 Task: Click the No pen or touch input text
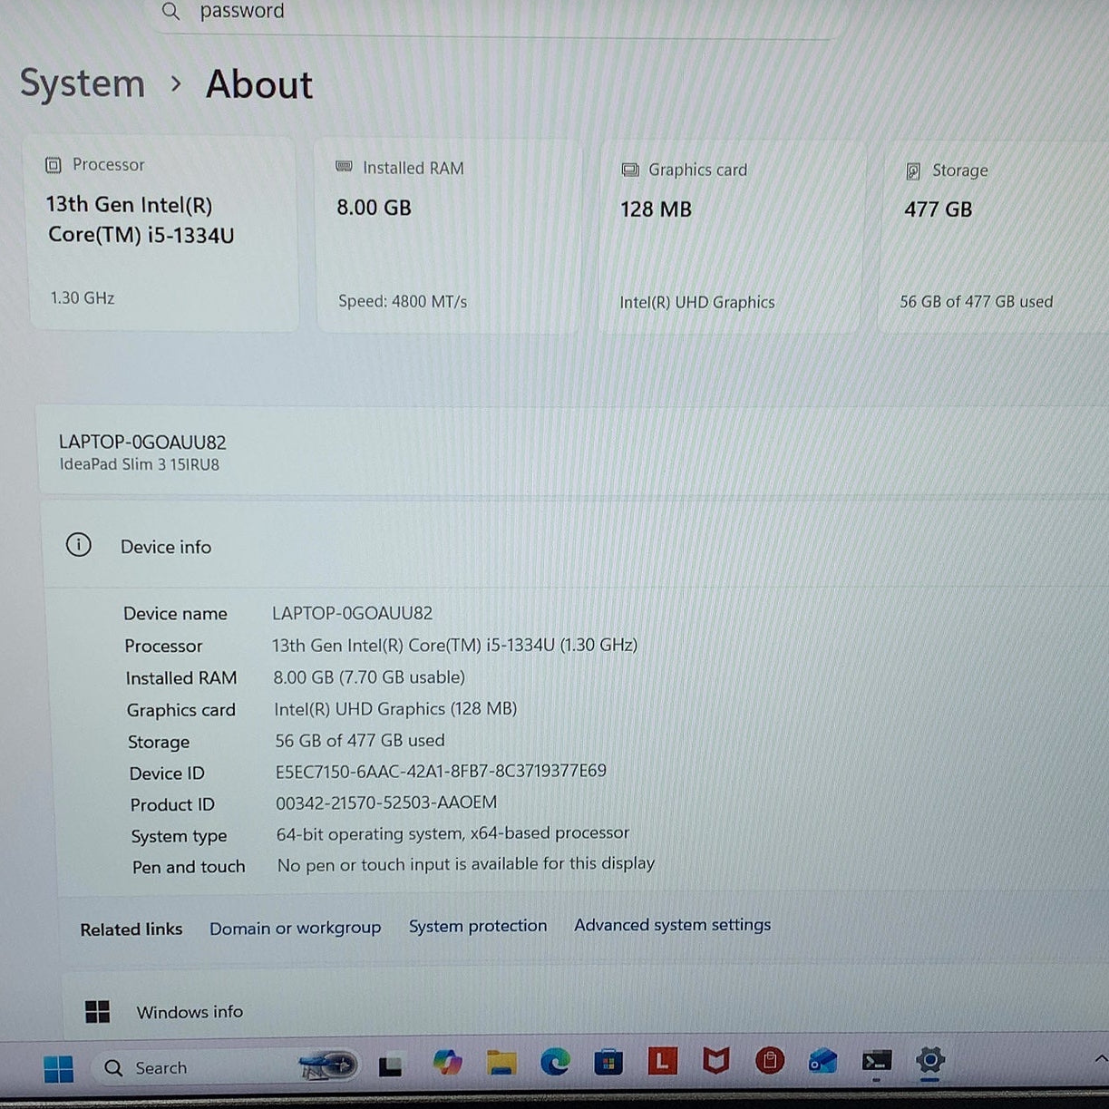pos(466,864)
